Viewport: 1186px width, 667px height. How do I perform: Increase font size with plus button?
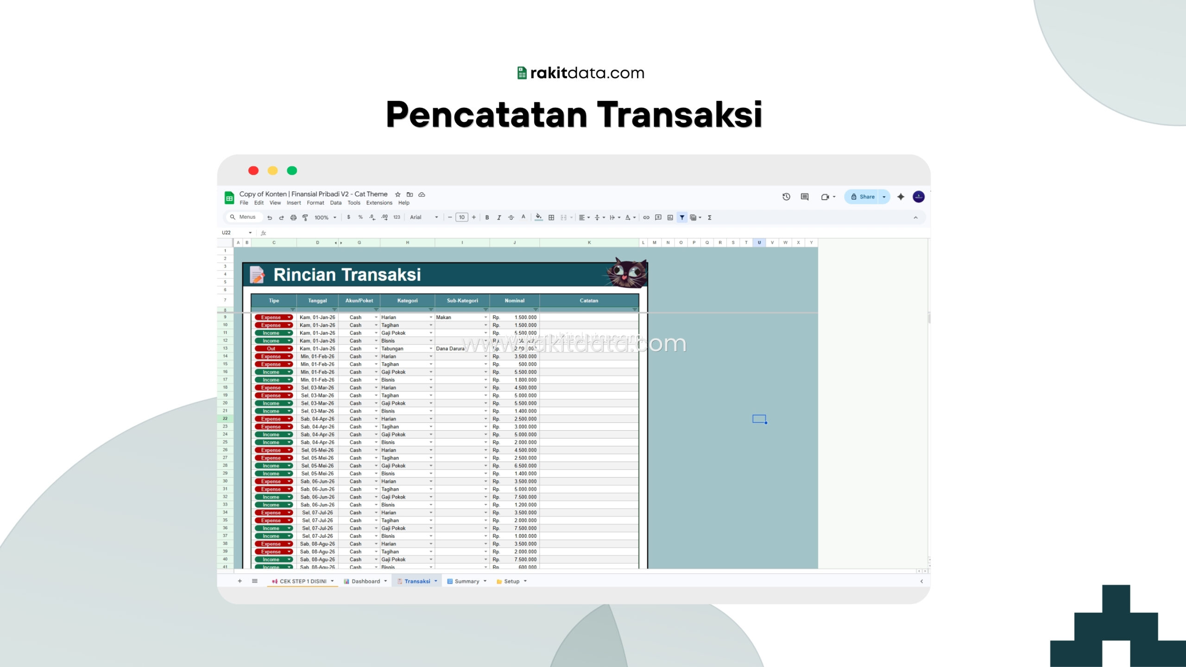pos(474,217)
